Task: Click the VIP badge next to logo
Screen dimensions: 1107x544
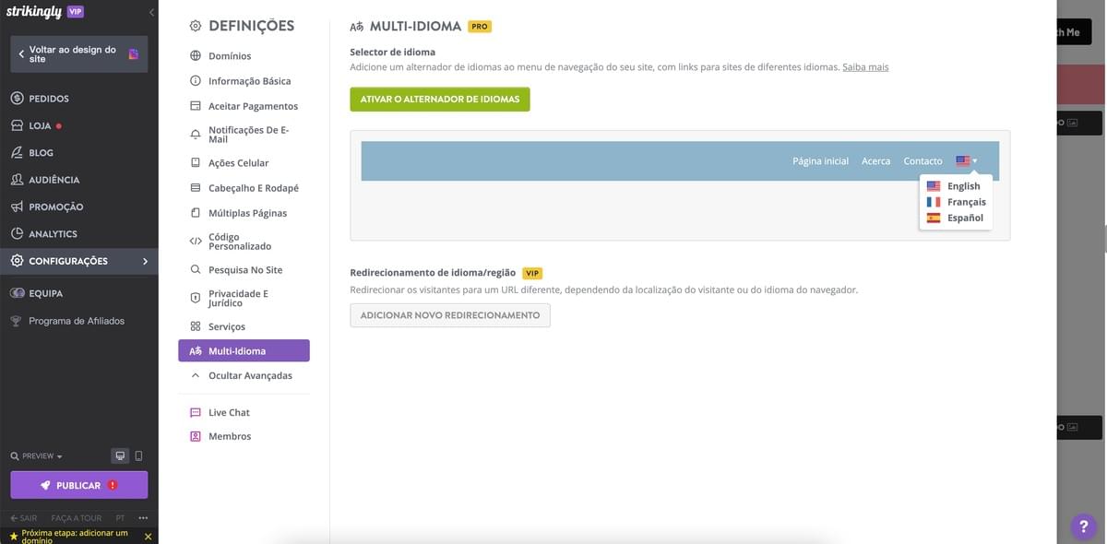Action: [76, 11]
